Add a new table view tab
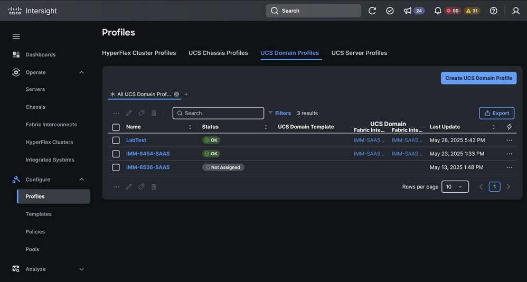Screen dimensions: 527x282 tap(186, 94)
